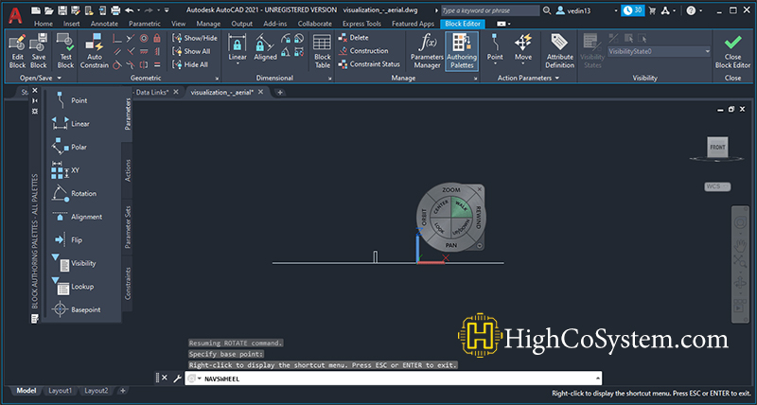Select the Point action parameter
This screenshot has height=405, width=757.
(x=495, y=50)
